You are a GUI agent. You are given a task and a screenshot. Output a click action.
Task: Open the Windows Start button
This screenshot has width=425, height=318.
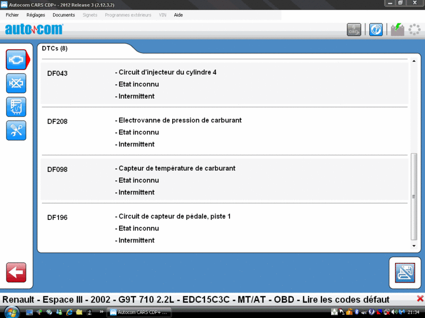12,312
